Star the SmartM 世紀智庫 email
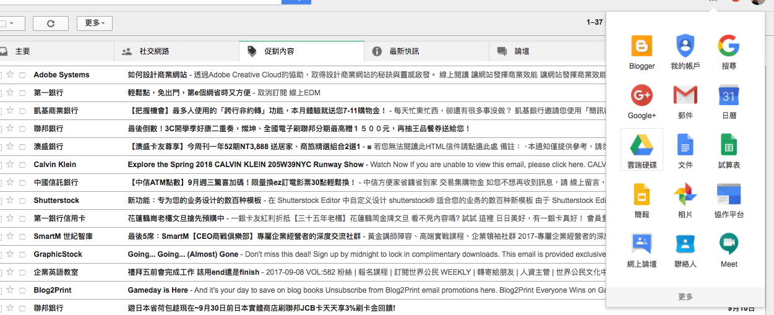 pyautogui.click(x=10, y=236)
